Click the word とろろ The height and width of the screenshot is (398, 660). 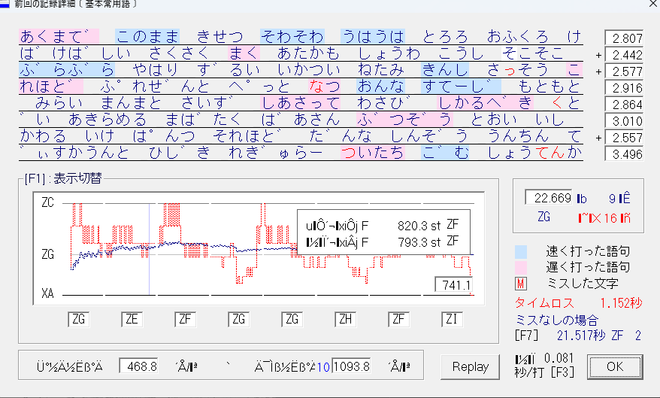tap(445, 37)
